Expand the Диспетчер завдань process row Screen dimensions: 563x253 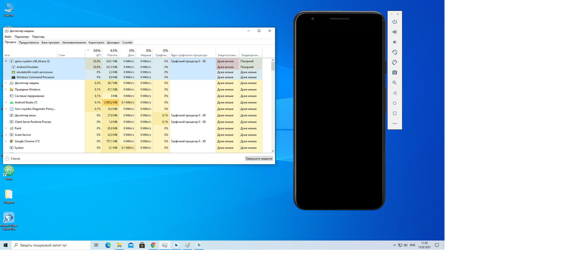(6, 83)
